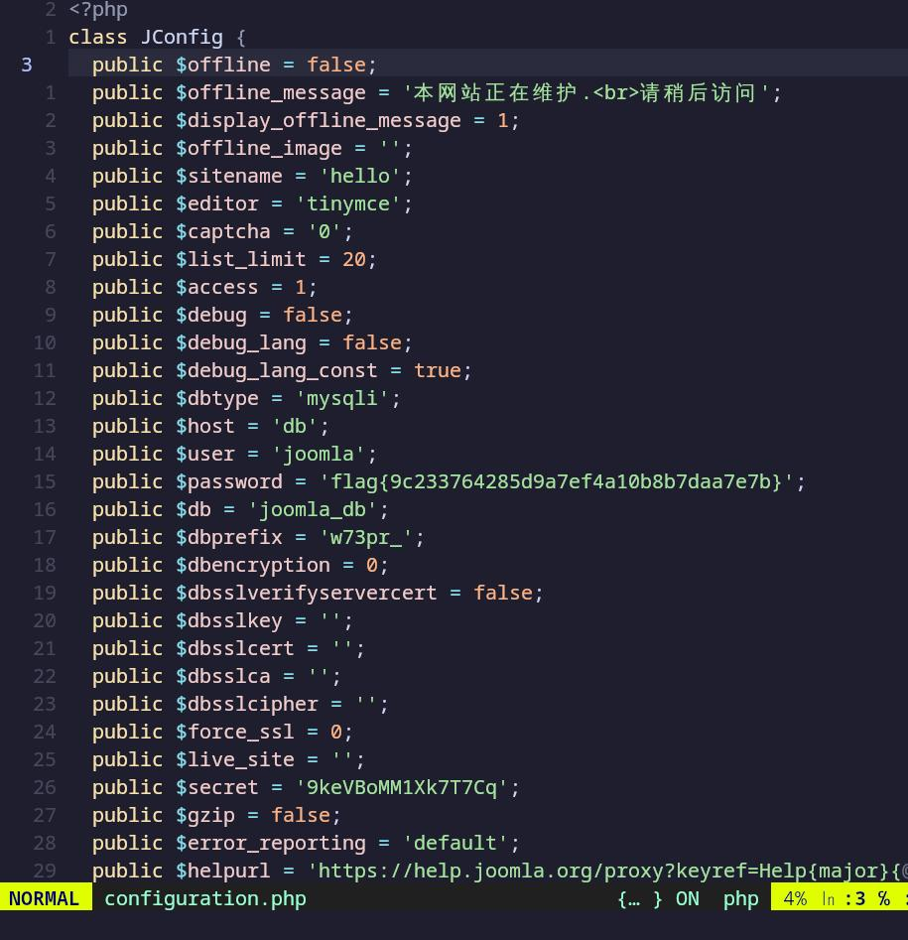Viewport: 908px width, 940px height.
Task: Click the current line number 3 in gutter
Action: coord(27,65)
